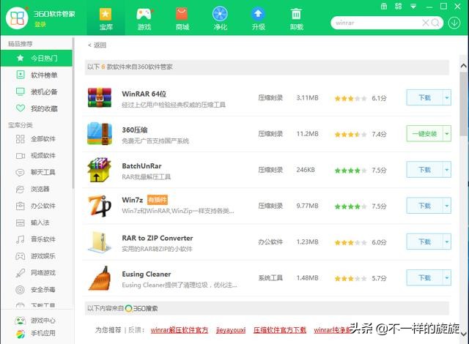This screenshot has height=344, width=469.
Task: Click 一键安装 for 360压缩
Action: pyautogui.click(x=424, y=133)
